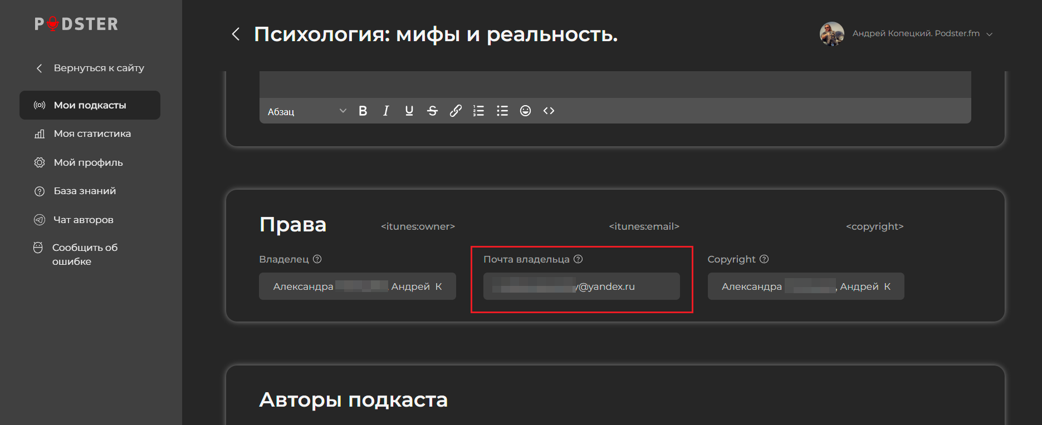Click the chart icon beside Моя статистика
Image resolution: width=1042 pixels, height=425 pixels.
40,134
